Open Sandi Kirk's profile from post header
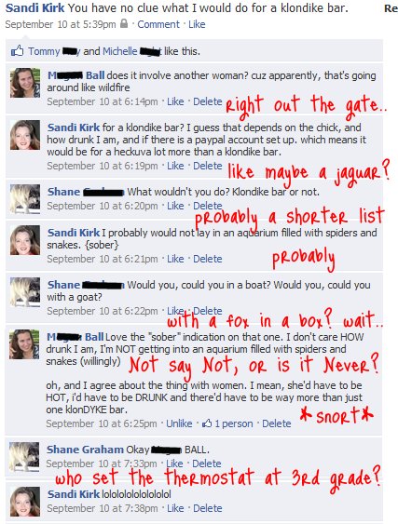This screenshot has height=524, width=398. click(34, 8)
